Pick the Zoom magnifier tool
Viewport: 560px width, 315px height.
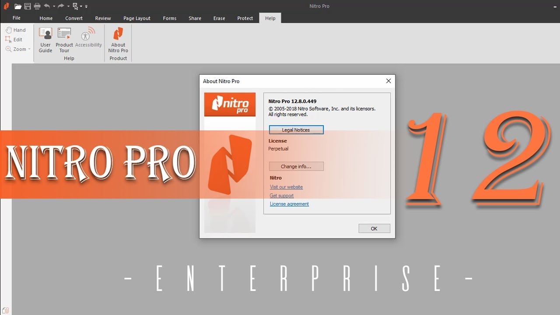pyautogui.click(x=16, y=49)
